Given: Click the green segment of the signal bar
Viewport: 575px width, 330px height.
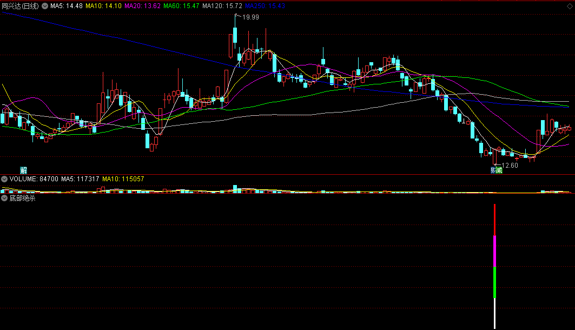Looking at the screenshot, I should tap(495, 282).
